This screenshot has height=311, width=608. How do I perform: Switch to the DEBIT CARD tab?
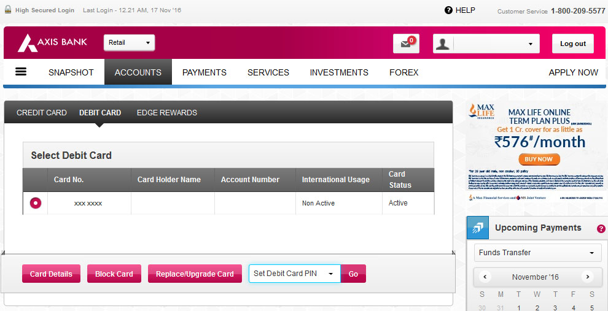tap(100, 113)
